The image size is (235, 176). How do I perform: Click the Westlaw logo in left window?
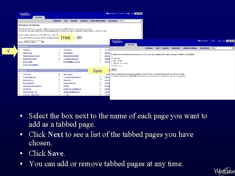(25, 14)
